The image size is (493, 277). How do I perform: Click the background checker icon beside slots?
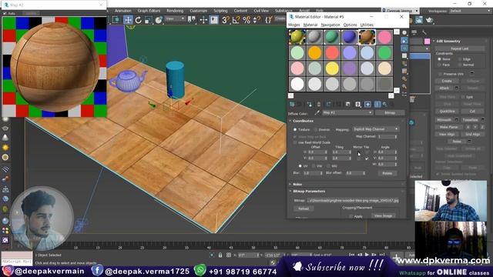(x=404, y=48)
